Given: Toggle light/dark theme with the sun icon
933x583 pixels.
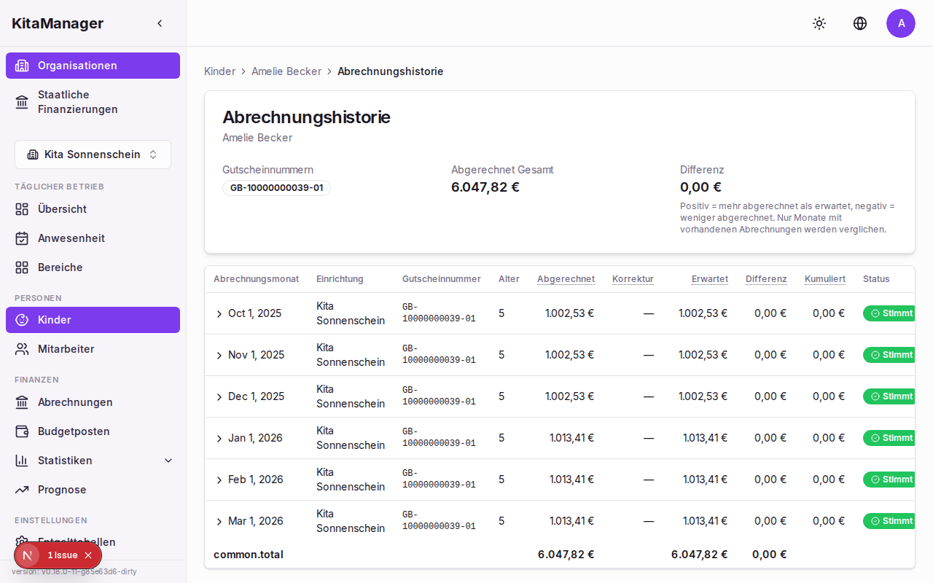Looking at the screenshot, I should pyautogui.click(x=819, y=23).
